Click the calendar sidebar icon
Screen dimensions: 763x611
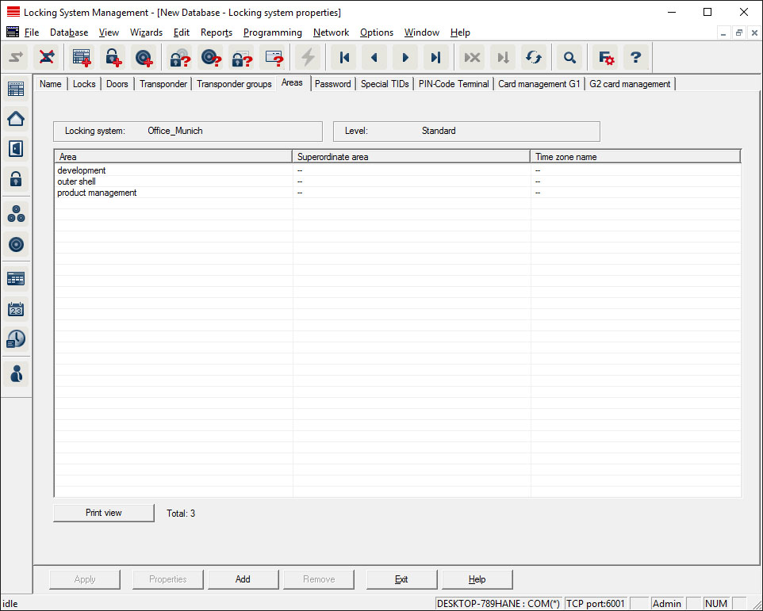(16, 308)
